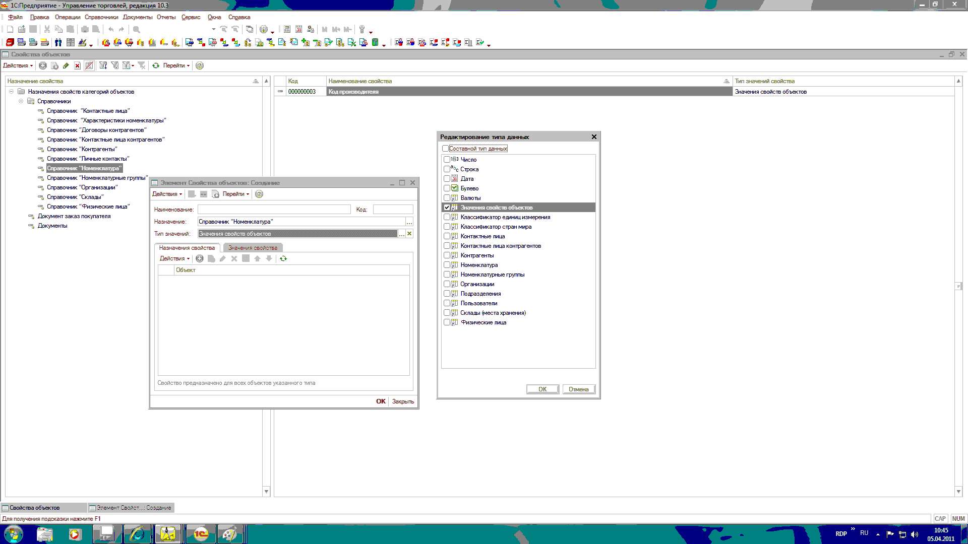
Task: Open the Windows Start button
Action: tap(13, 534)
